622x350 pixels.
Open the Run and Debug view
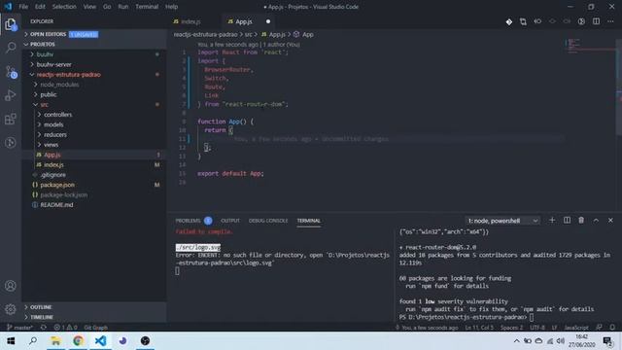[x=11, y=95]
